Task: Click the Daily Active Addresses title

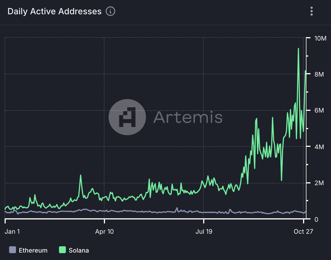Action: pyautogui.click(x=55, y=11)
